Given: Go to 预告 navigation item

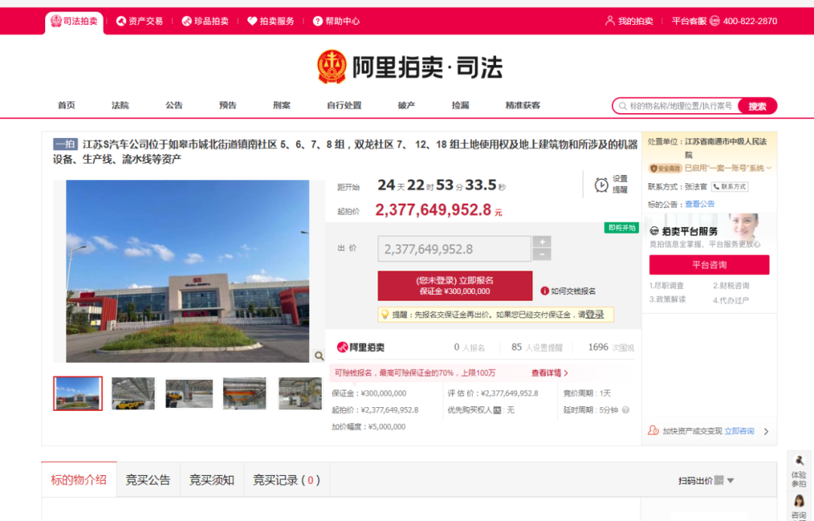Looking at the screenshot, I should coord(228,106).
